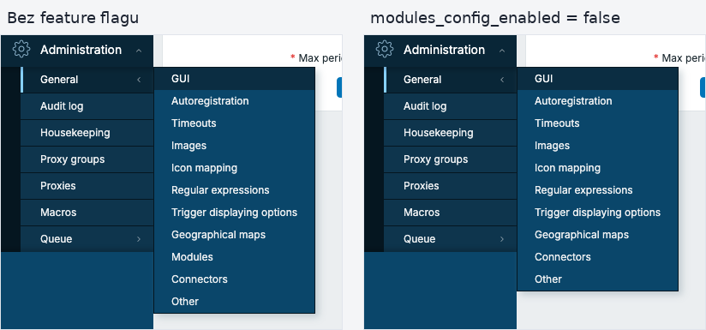Click Administration label in right screenshot
This screenshot has height=330, width=706.
[445, 50]
